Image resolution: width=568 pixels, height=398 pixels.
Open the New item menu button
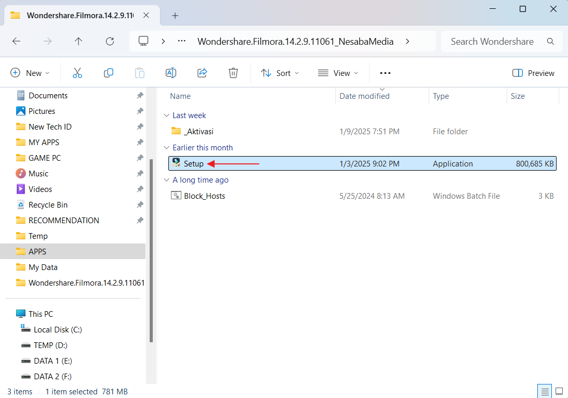point(30,73)
